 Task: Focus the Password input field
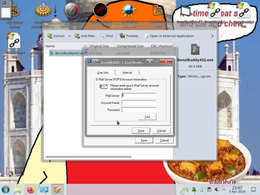click(x=139, y=110)
